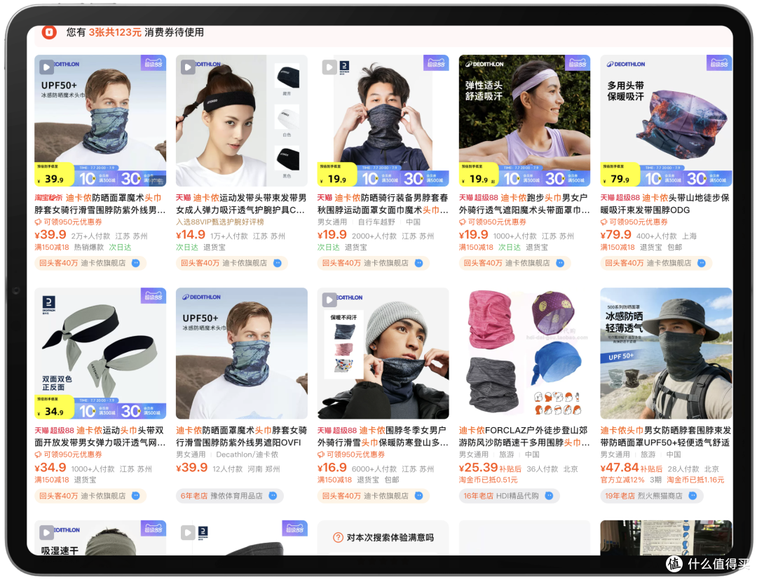Click the 3张共123元 coupon notice text

pos(115,32)
